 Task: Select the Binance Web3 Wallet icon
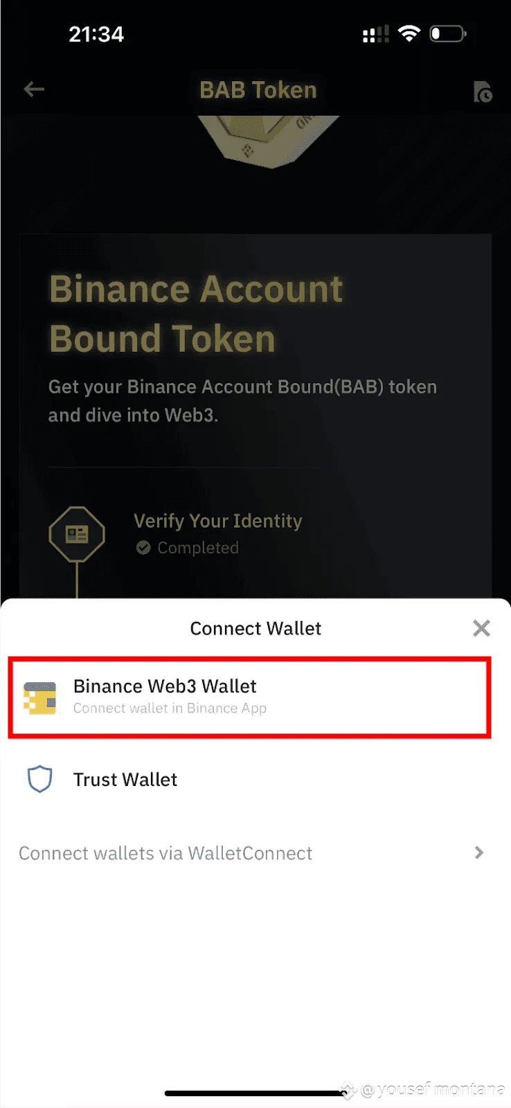(x=40, y=697)
